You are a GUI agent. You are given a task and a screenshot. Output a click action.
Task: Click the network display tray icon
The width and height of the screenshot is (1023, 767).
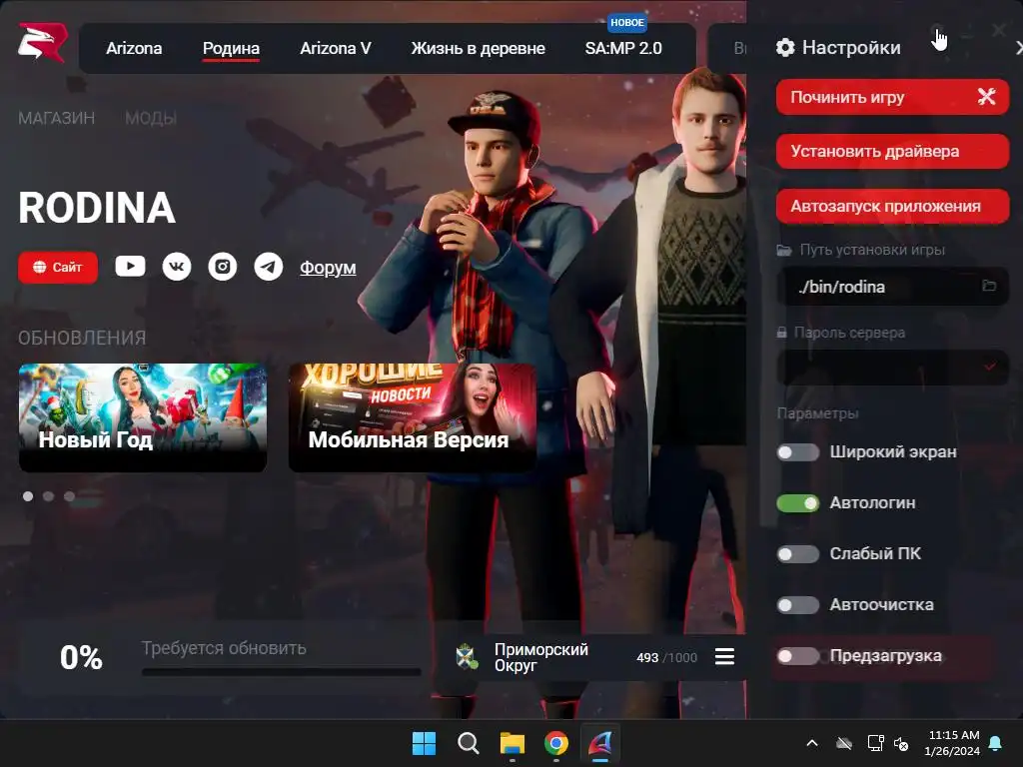pyautogui.click(x=875, y=743)
